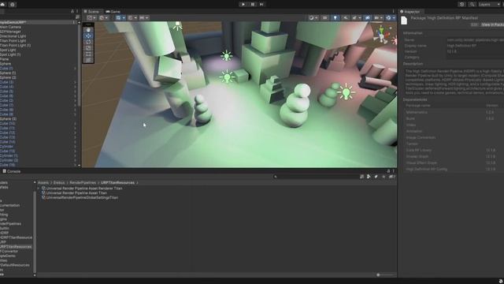Open the Scene view panel options menu
Image resolution: width=504 pixels, height=284 pixels.
pyautogui.click(x=394, y=11)
